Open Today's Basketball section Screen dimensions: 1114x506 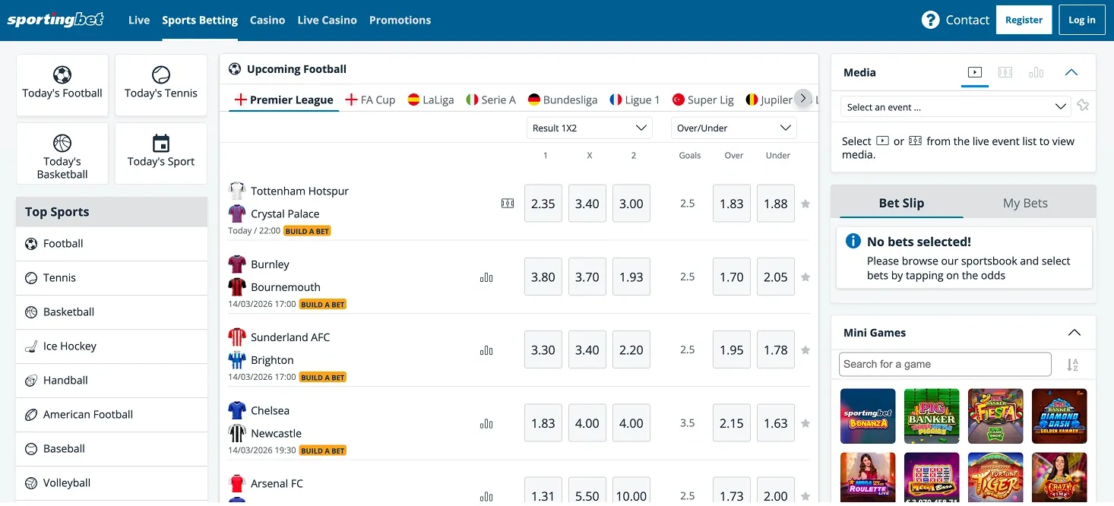62,143
